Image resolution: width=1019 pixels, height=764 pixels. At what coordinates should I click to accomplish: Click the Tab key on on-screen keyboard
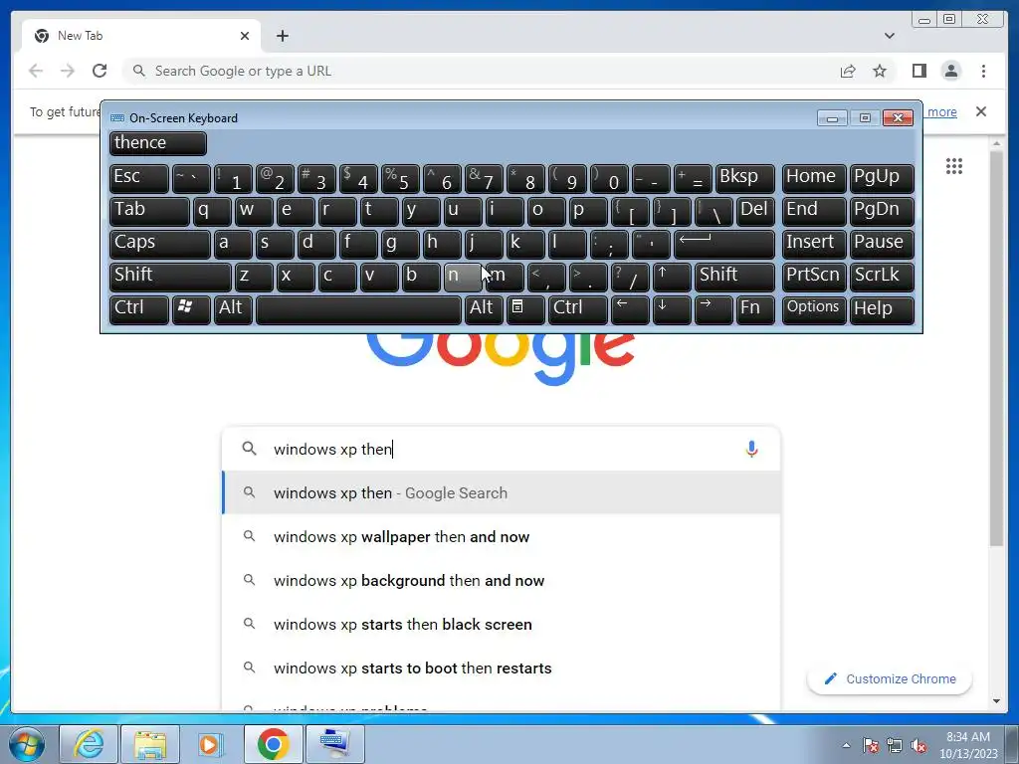149,211
